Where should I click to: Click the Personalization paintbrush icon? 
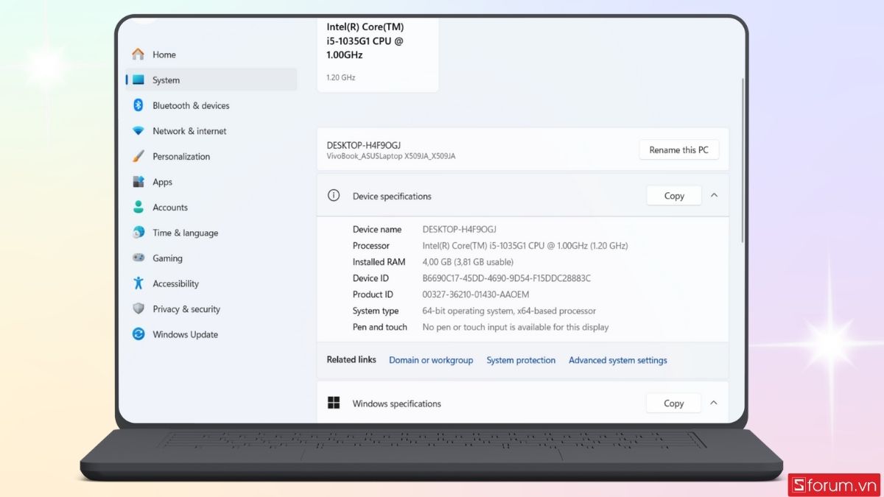point(138,156)
